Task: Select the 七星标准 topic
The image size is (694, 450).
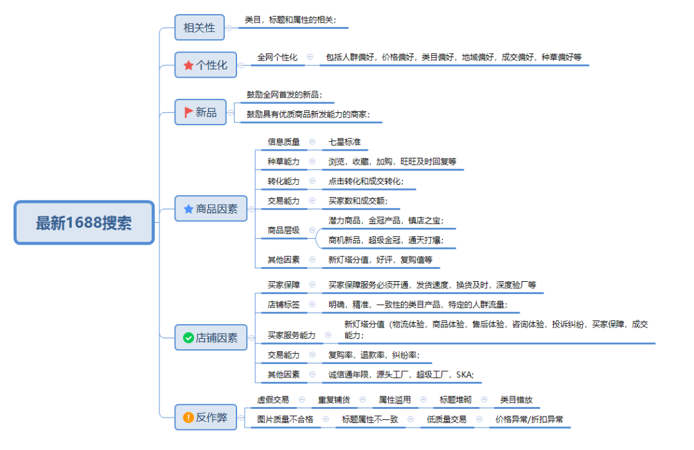Action: pos(344,142)
